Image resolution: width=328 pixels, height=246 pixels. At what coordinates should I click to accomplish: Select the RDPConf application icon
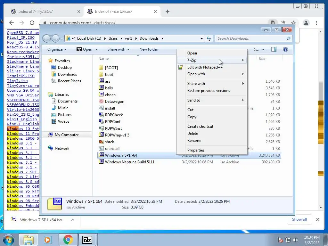(101, 121)
